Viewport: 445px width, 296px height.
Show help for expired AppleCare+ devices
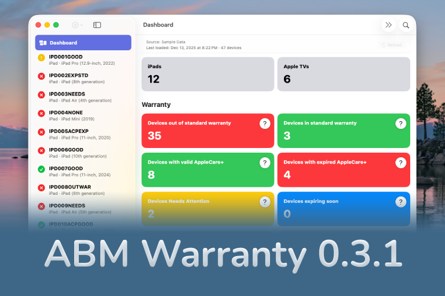(401, 162)
